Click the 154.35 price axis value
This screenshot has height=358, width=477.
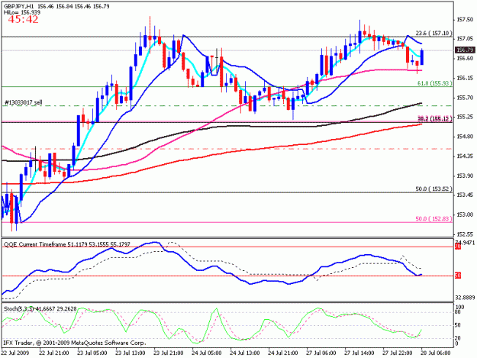point(465,156)
